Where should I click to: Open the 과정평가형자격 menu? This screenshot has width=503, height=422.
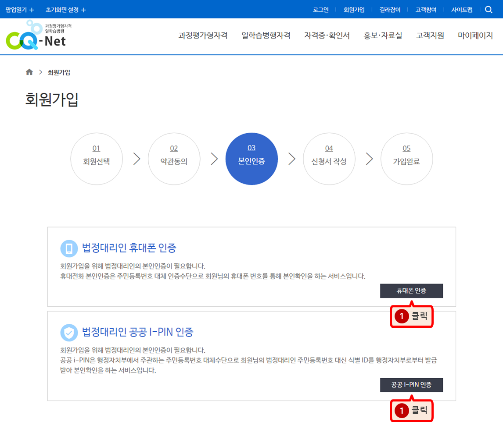tap(203, 35)
